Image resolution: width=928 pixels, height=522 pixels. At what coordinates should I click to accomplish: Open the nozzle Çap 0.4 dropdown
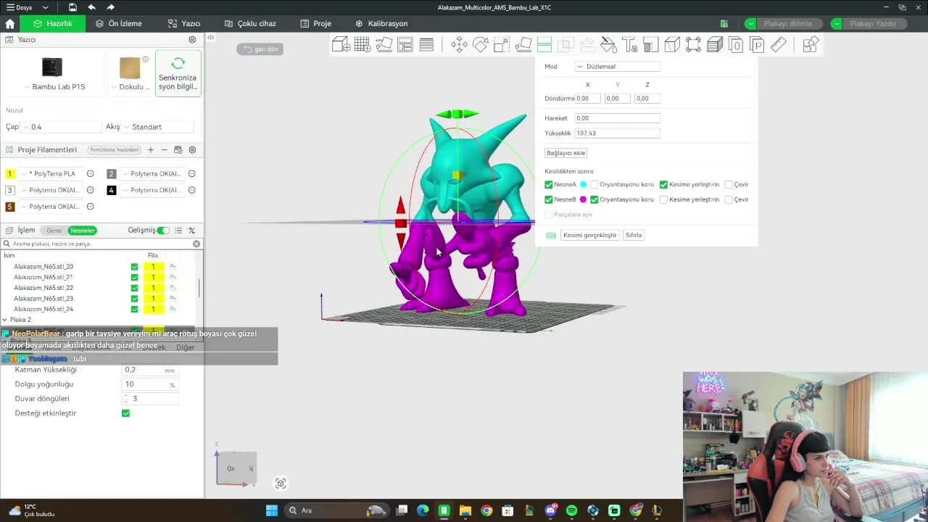(61, 127)
